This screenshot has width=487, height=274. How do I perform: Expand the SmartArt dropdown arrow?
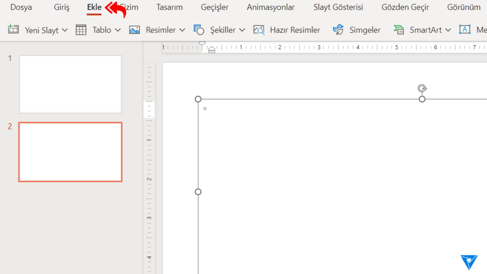click(x=448, y=30)
